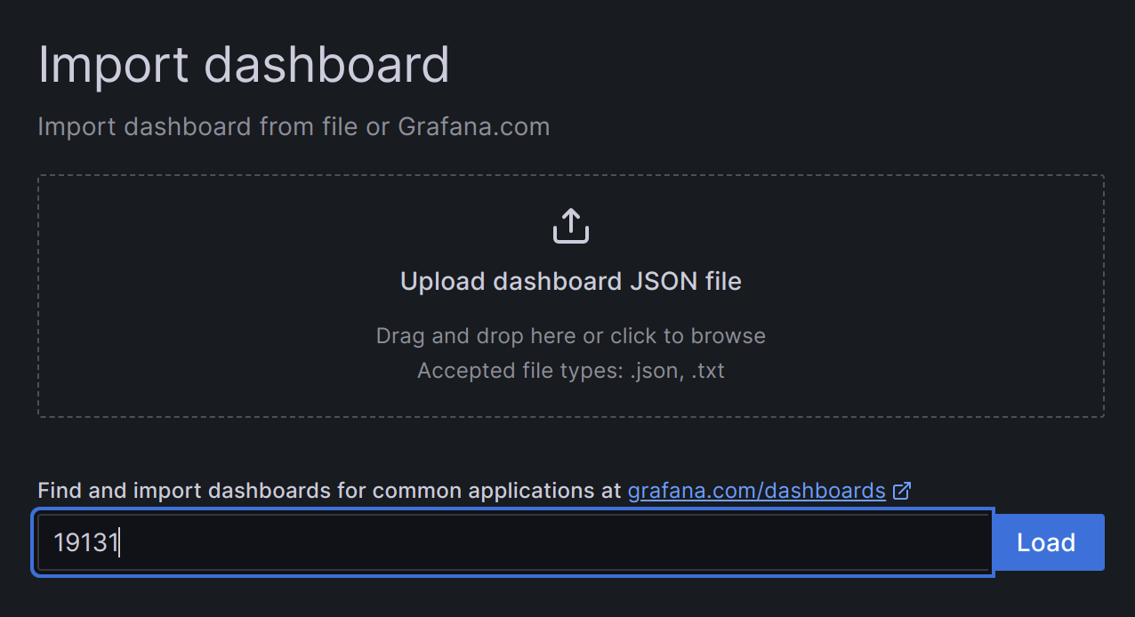Click inside the Grafana.com dashboard URL field
The height and width of the screenshot is (617, 1135).
point(511,542)
